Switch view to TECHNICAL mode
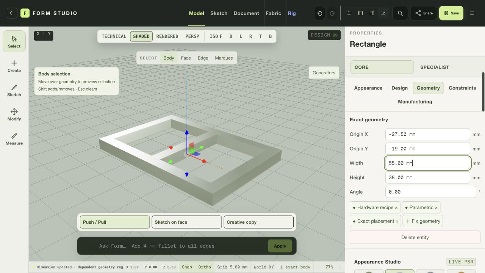 click(x=114, y=36)
